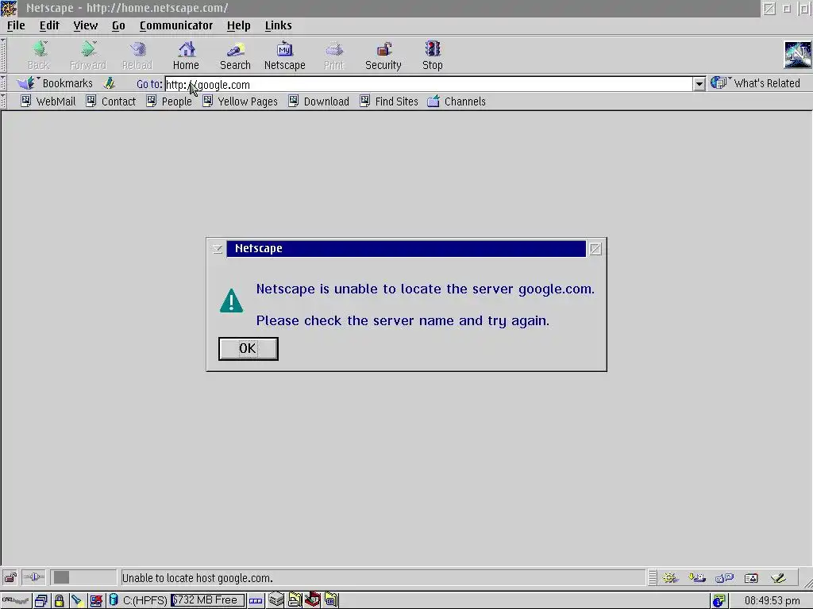The image size is (813, 609).
Task: Open the error dialog's system menu icon
Action: [x=218, y=248]
